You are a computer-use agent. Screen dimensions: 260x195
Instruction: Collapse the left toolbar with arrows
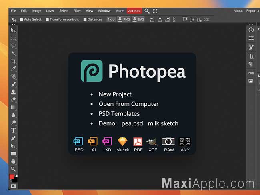point(13,24)
